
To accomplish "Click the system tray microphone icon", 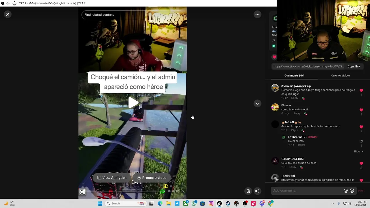I will coord(339,203).
